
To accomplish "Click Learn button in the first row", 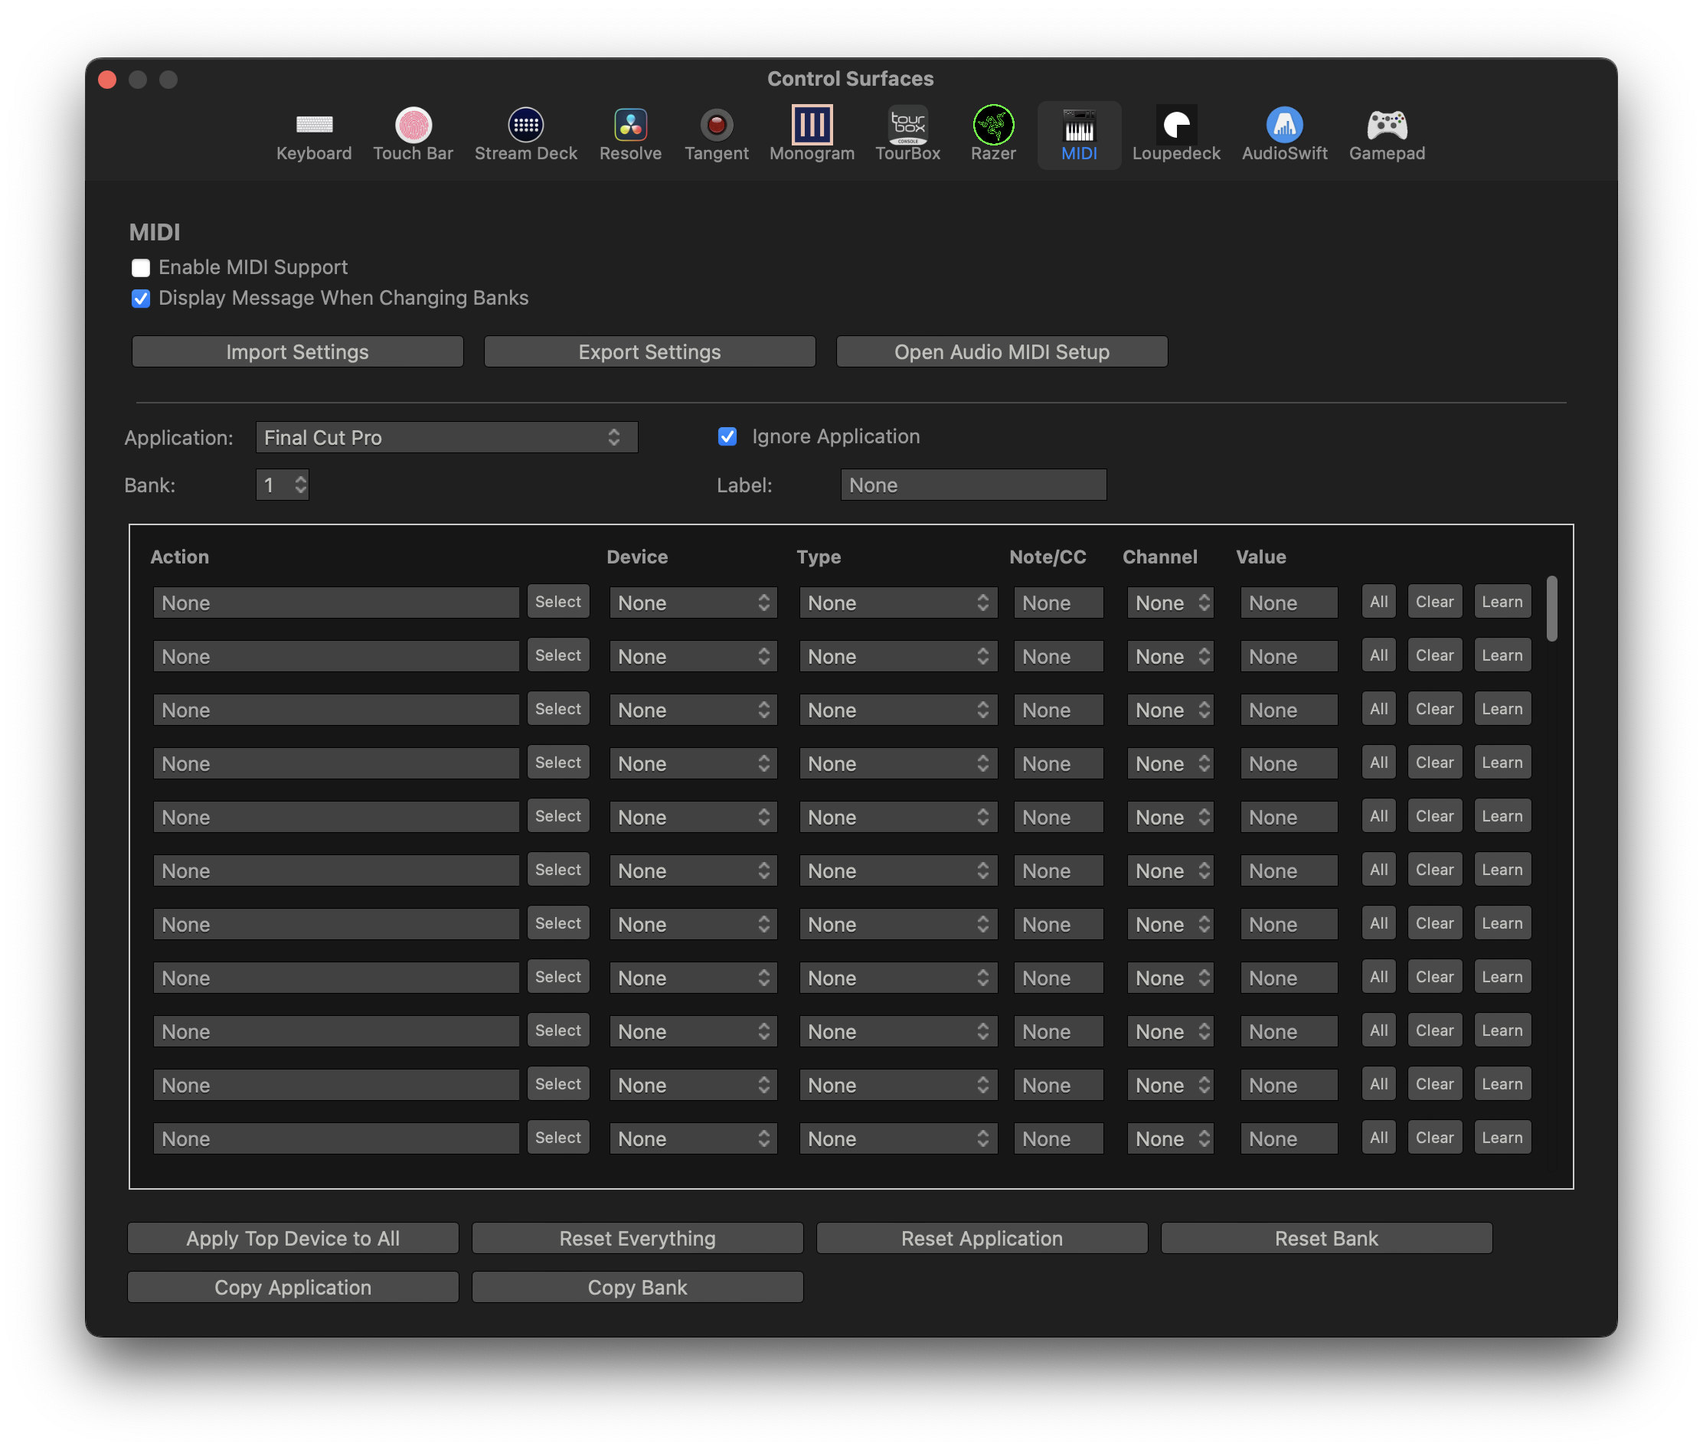I will click(x=1502, y=603).
